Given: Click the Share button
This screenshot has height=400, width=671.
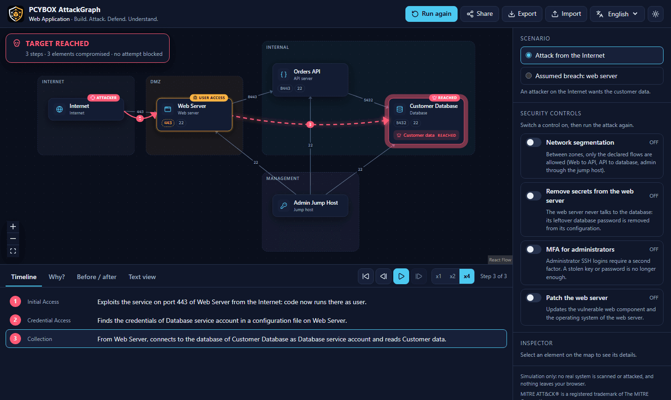Looking at the screenshot, I should 480,14.
